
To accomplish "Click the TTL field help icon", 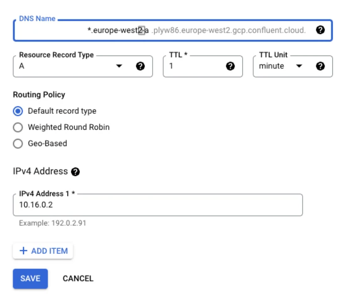I will pos(230,66).
